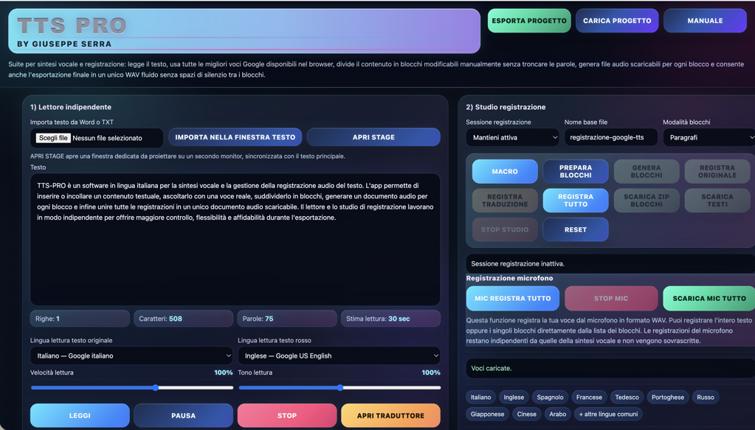Start MIC REGISTRA TUTTO recording
The image size is (755, 430).
pyautogui.click(x=513, y=298)
